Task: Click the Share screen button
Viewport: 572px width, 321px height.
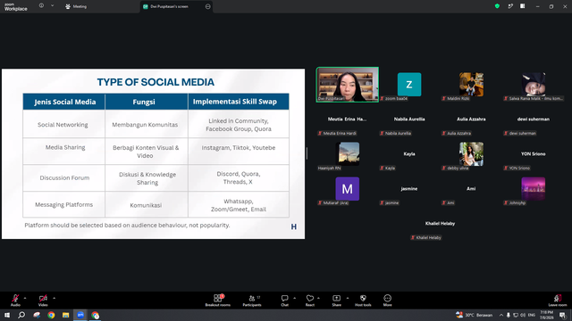Action: (x=336, y=300)
